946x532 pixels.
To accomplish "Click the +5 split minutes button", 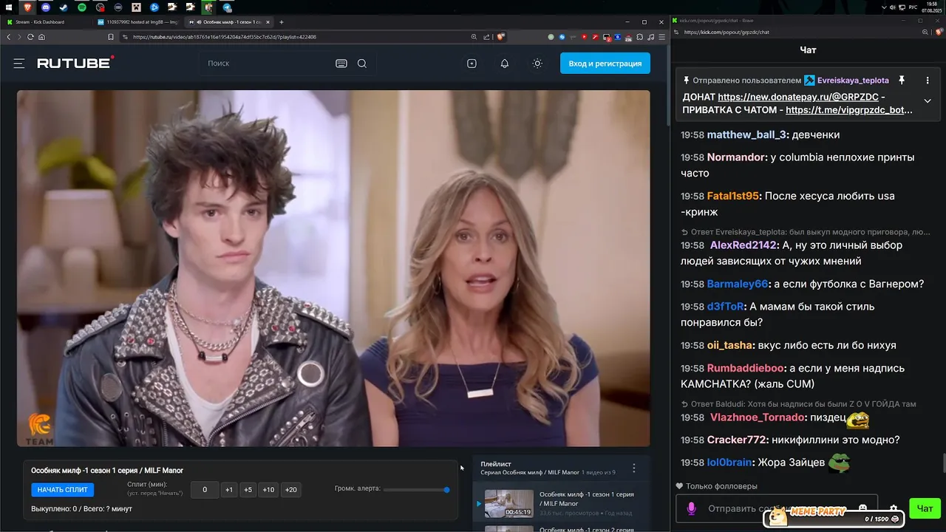I will [x=248, y=490].
